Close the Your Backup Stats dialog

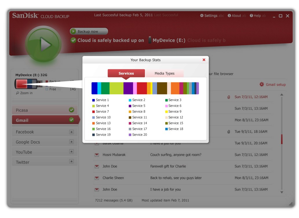click(204, 60)
